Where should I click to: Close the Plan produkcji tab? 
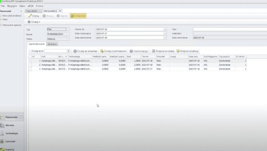point(60,11)
